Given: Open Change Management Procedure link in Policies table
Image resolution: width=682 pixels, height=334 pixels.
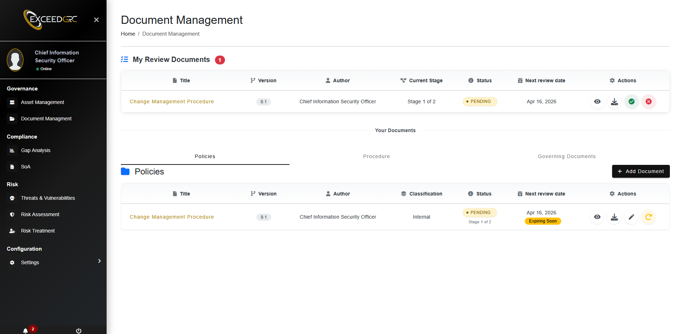Looking at the screenshot, I should click(171, 217).
